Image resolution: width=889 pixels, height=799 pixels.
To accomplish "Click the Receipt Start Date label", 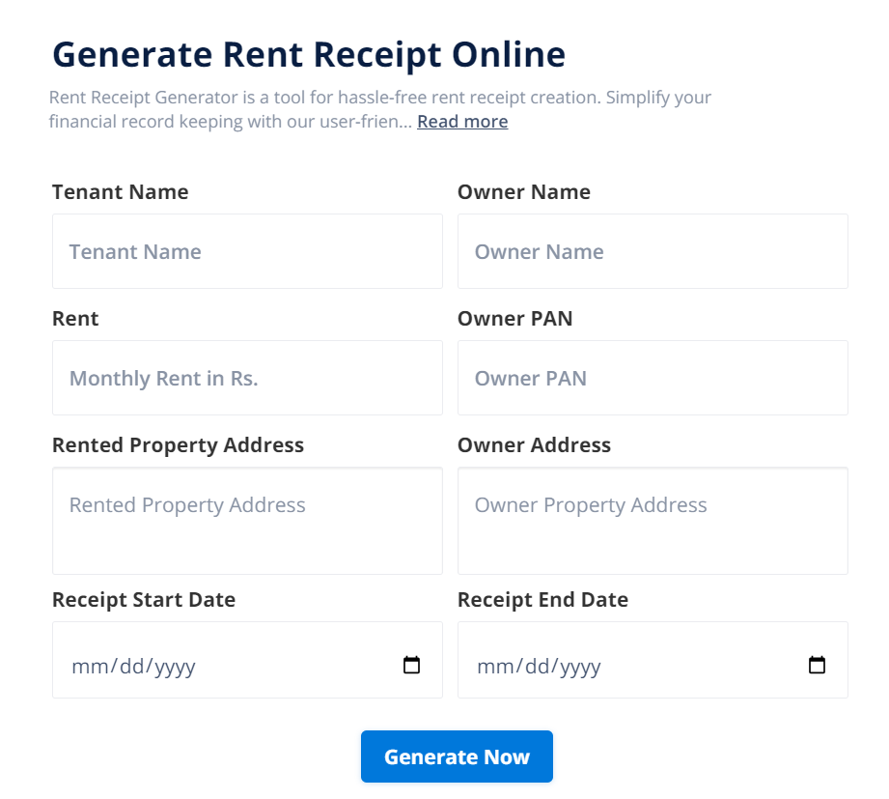I will click(x=143, y=600).
